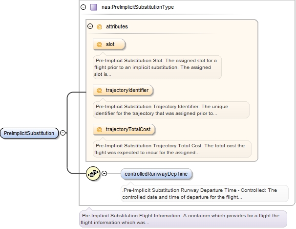296x229 pixels.
Task: Click the @ icon beside attributes header
Action: [x=99, y=26]
